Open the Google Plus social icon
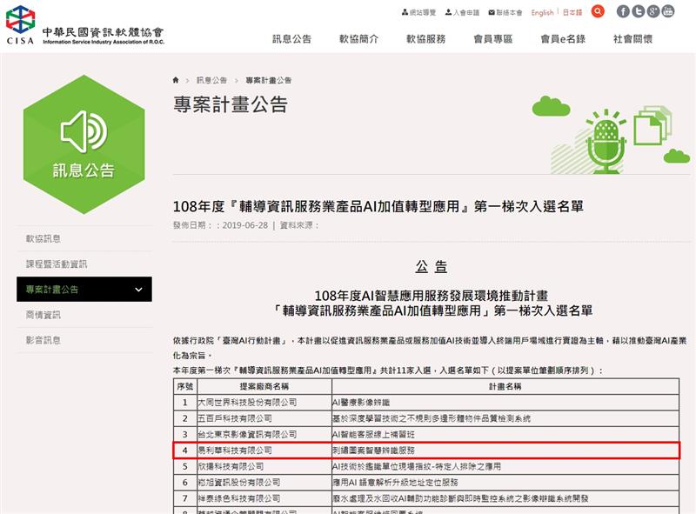This screenshot has width=696, height=514. click(653, 11)
